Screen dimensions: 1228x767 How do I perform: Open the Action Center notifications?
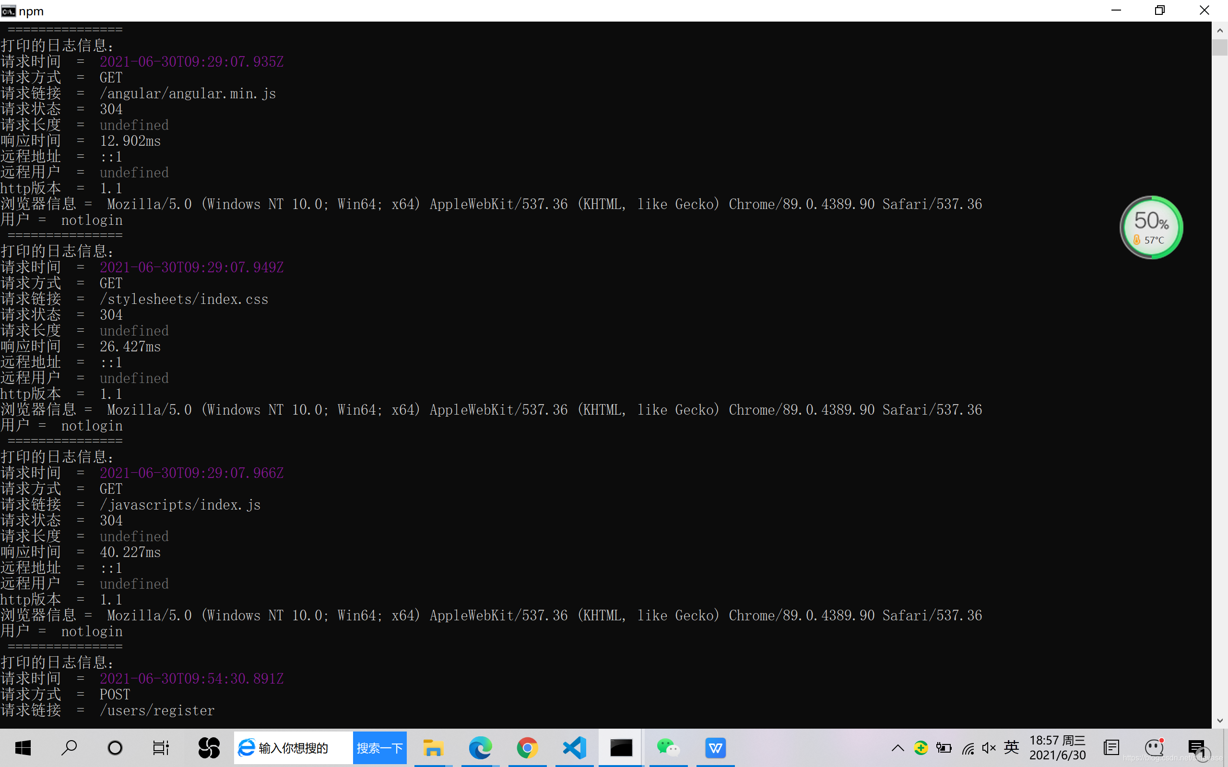pyautogui.click(x=1197, y=748)
